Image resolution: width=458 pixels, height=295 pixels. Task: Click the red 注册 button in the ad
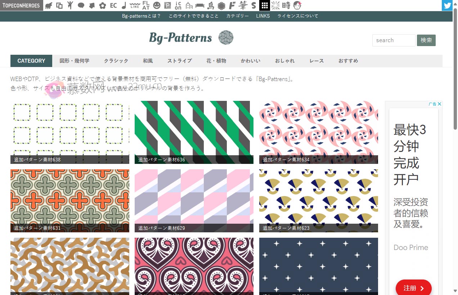pyautogui.click(x=413, y=288)
